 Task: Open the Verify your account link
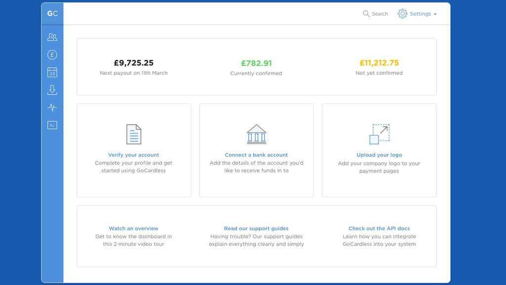pos(133,155)
